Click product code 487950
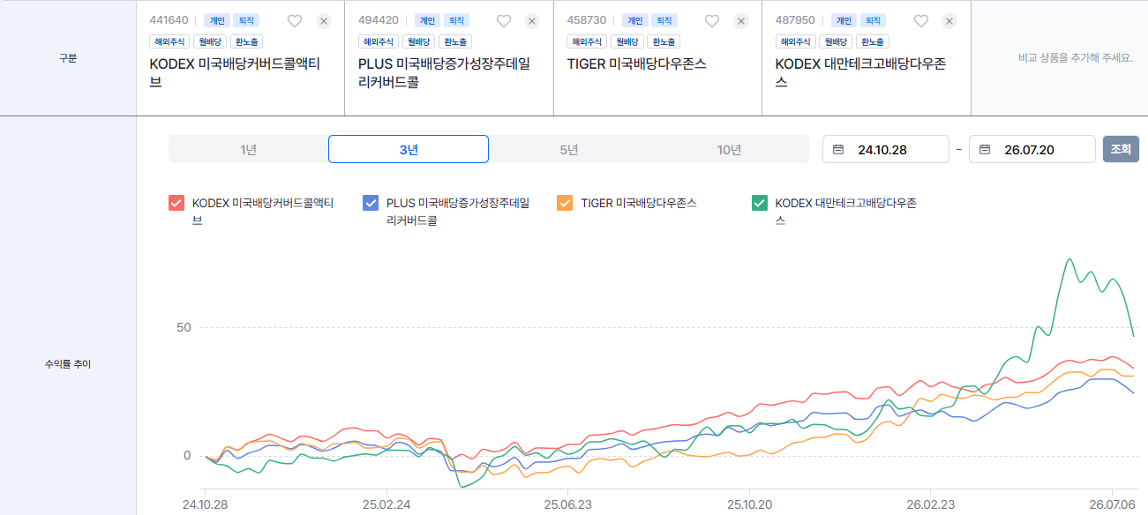1148x515 pixels. [x=795, y=20]
